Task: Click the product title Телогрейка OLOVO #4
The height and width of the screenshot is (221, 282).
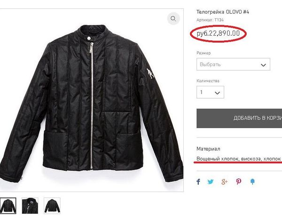Action: pos(223,12)
